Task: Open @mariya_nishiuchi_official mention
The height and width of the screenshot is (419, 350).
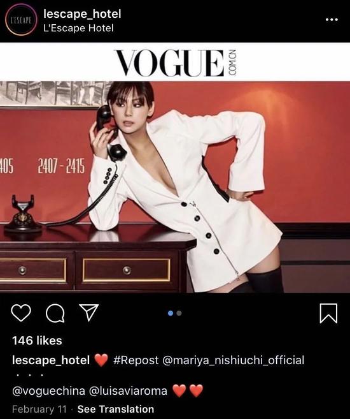Action: 233,360
